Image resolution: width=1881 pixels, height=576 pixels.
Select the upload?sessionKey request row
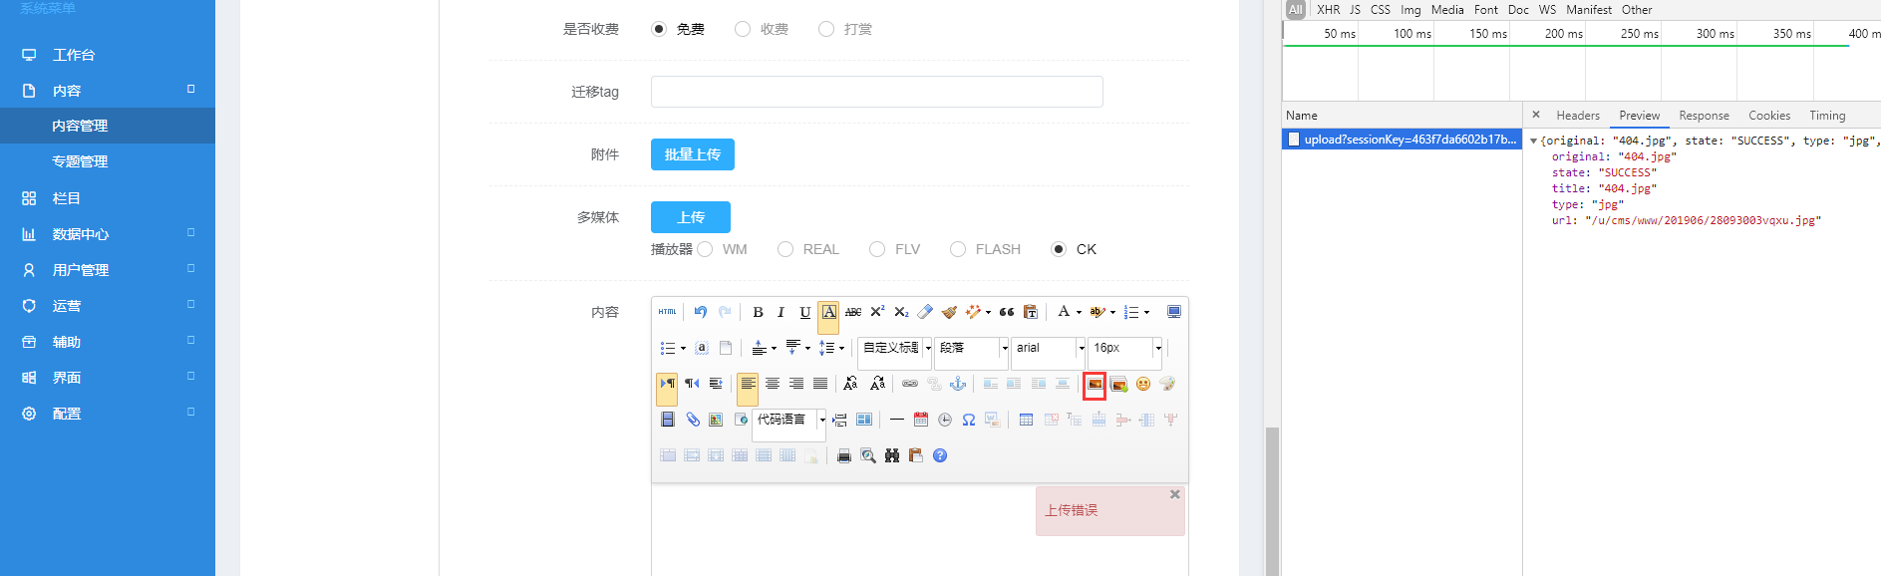pyautogui.click(x=1402, y=140)
